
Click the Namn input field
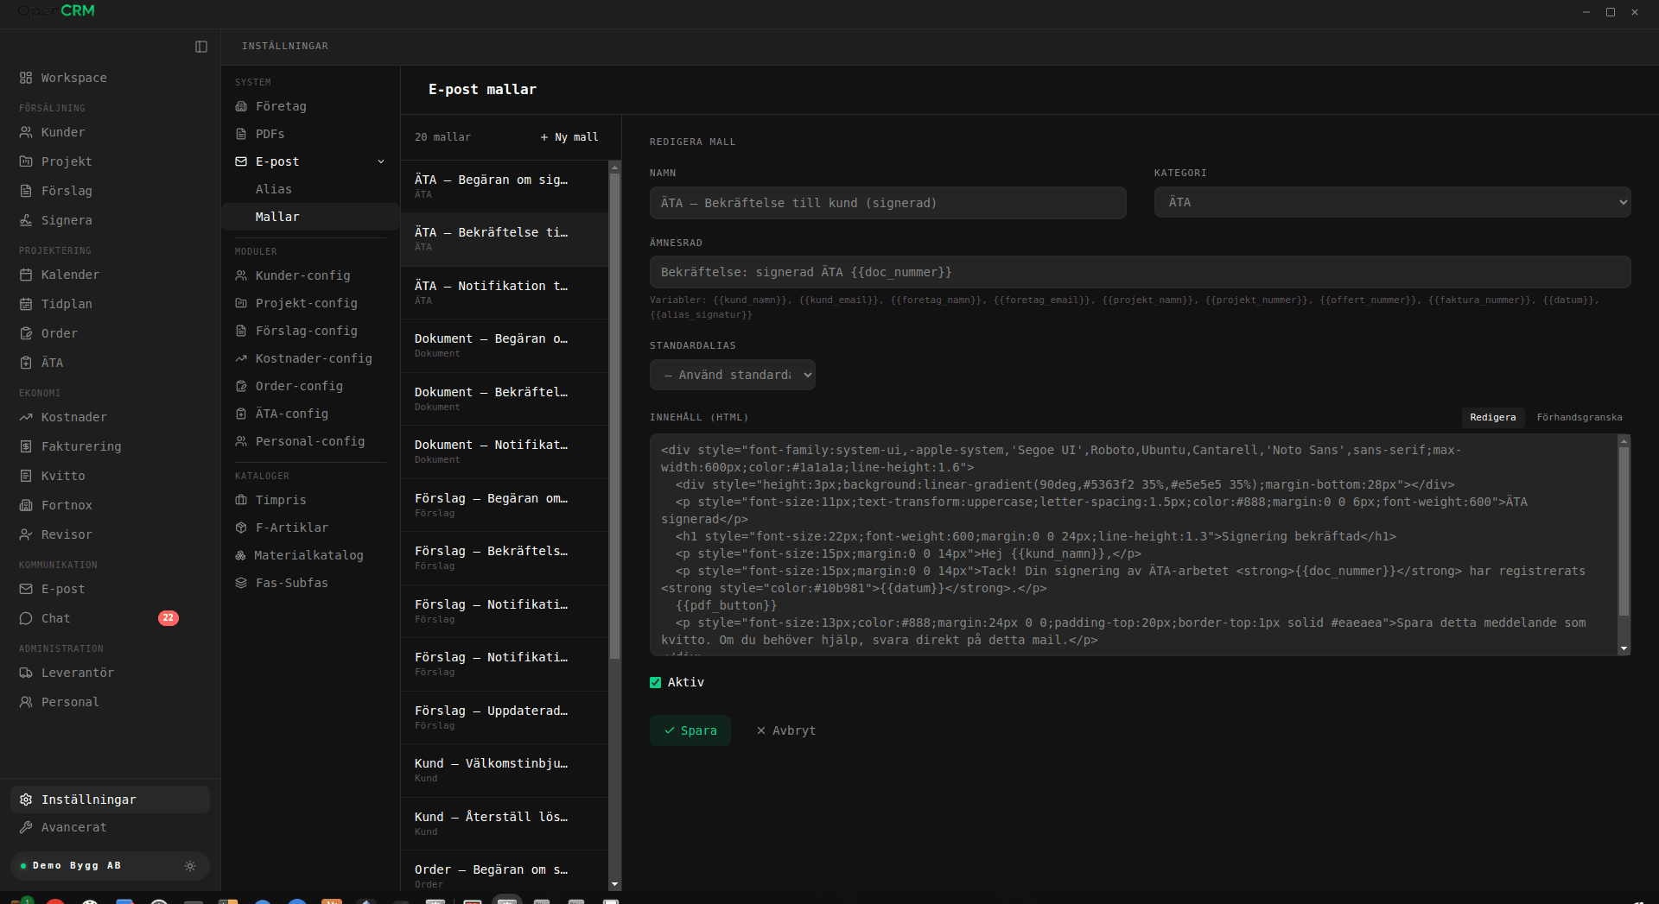(x=888, y=203)
